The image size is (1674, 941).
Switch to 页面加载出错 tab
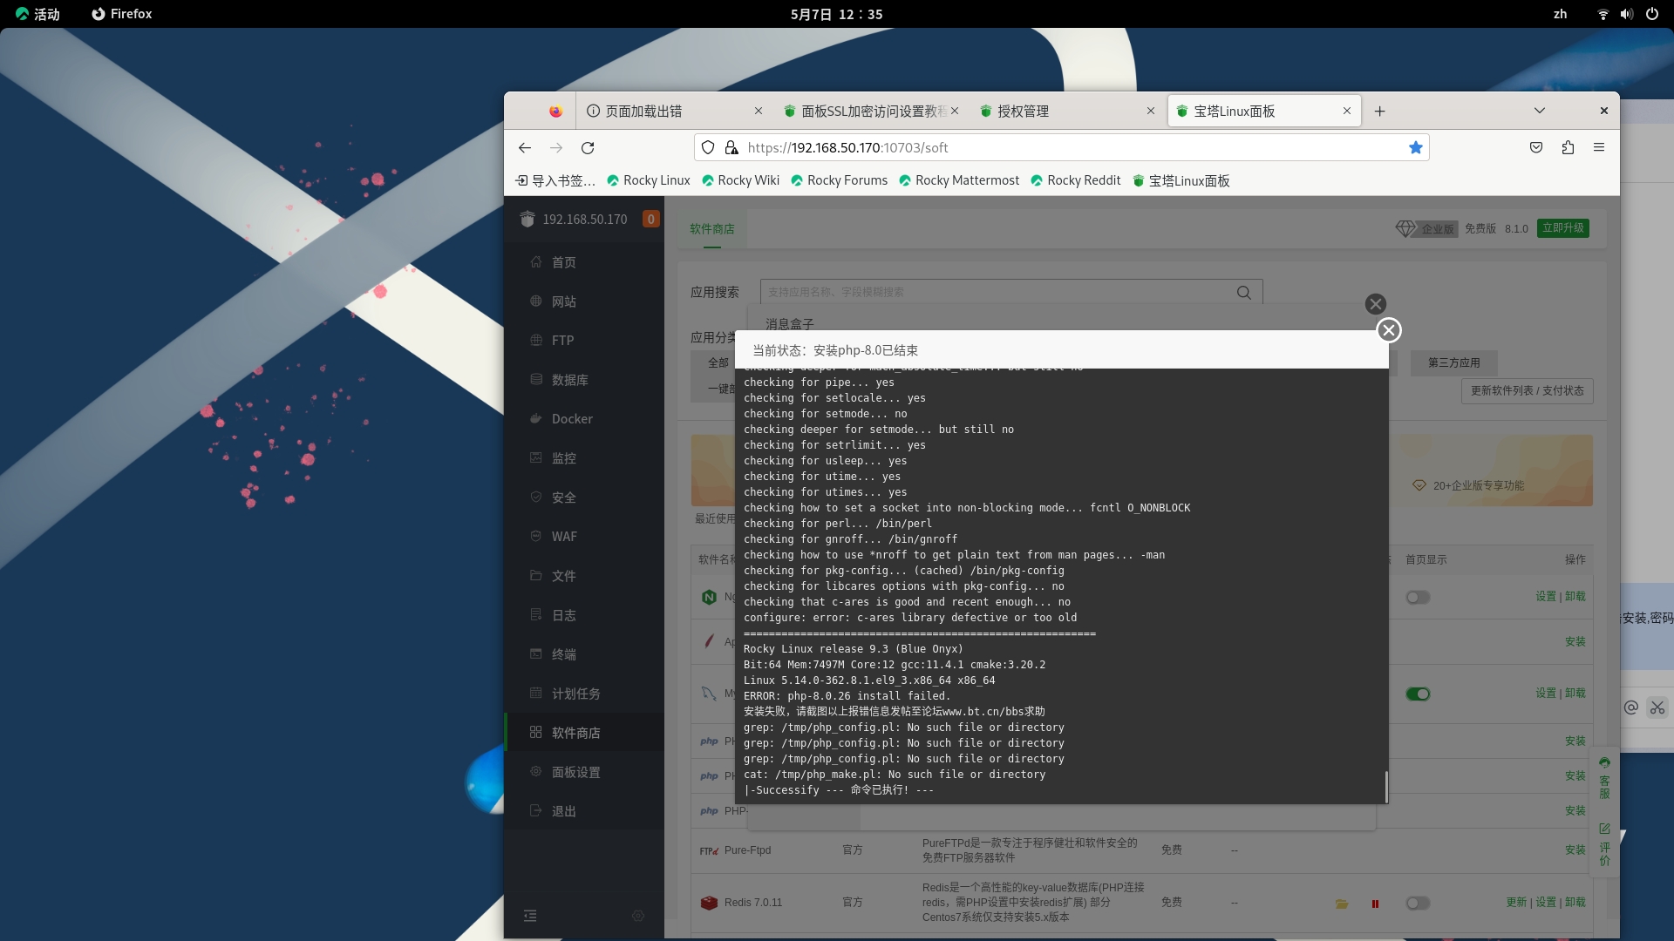pos(674,112)
